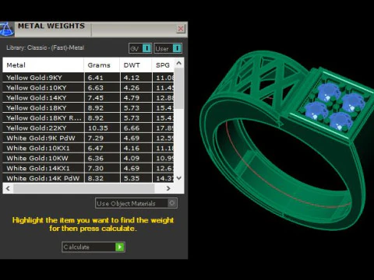Select the Yellow Gold:10KY row
This screenshot has width=374, height=280.
pos(88,88)
